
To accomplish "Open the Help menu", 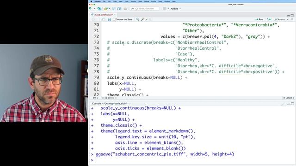I will coord(174,1).
